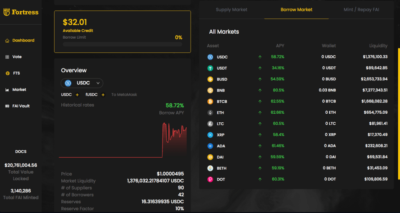Click the DAI 59.59% APY value
This screenshot has width=400, height=213.
pos(277,157)
